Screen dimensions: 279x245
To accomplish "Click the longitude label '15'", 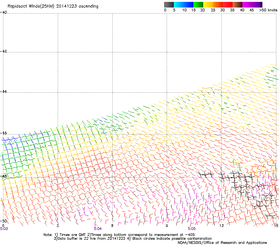I will coord(276,225).
